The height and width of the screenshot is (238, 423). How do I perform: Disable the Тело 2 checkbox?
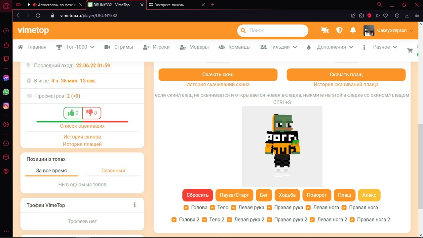pyautogui.click(x=204, y=219)
